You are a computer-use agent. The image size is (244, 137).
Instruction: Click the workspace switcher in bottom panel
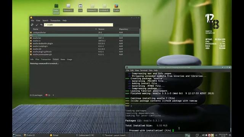tap(188, 135)
